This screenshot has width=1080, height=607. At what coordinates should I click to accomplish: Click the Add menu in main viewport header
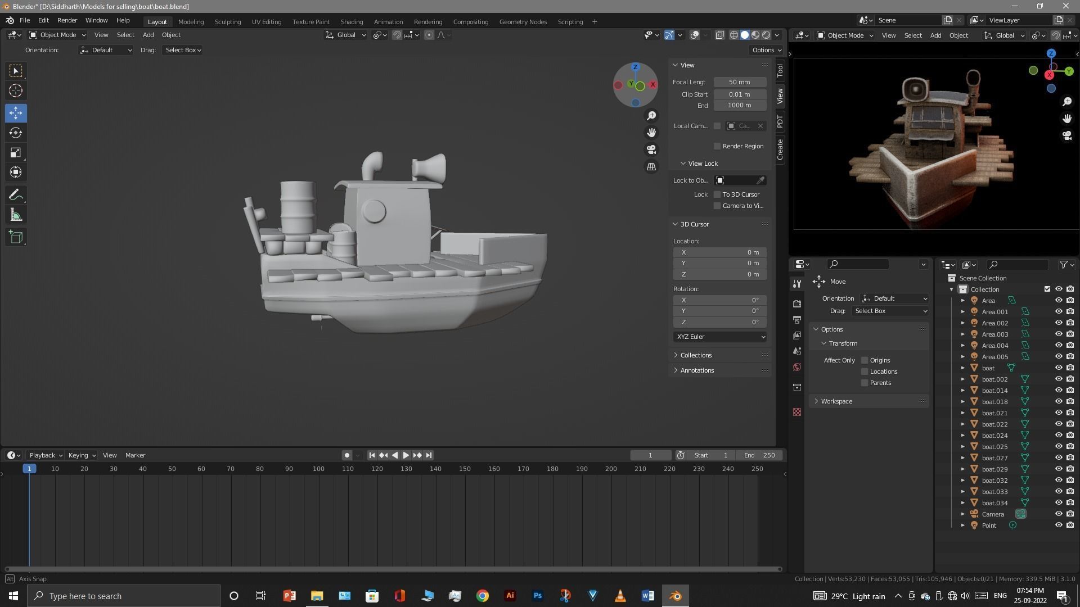click(148, 35)
